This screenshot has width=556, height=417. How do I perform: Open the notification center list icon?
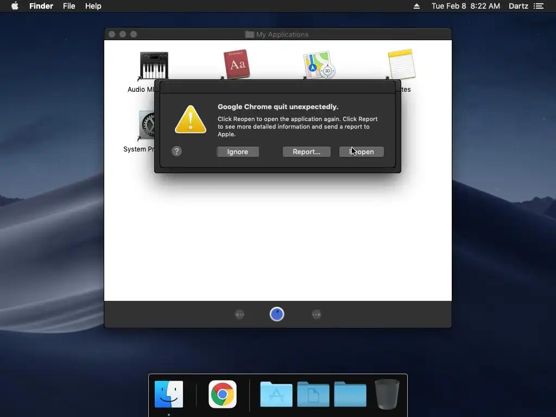539,6
